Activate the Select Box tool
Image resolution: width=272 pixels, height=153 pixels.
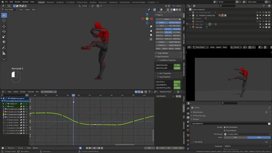tap(4, 15)
